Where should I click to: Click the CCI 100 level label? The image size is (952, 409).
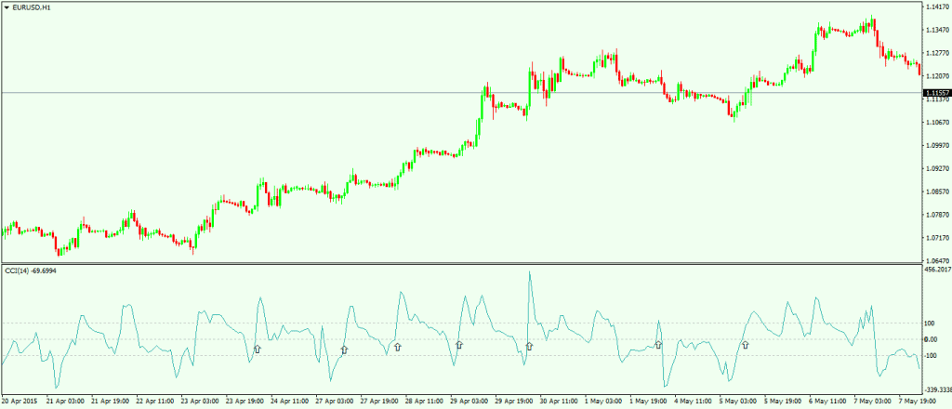click(x=929, y=323)
